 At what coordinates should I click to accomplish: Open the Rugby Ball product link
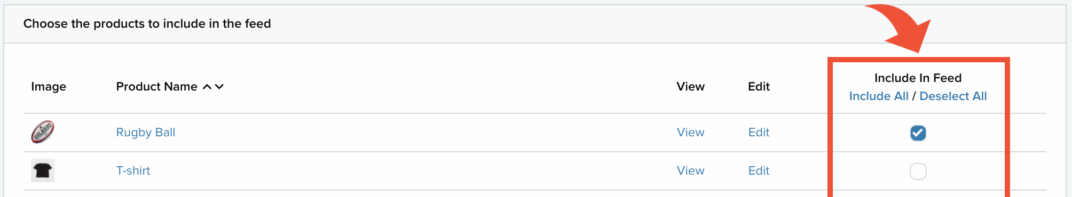pyautogui.click(x=146, y=132)
